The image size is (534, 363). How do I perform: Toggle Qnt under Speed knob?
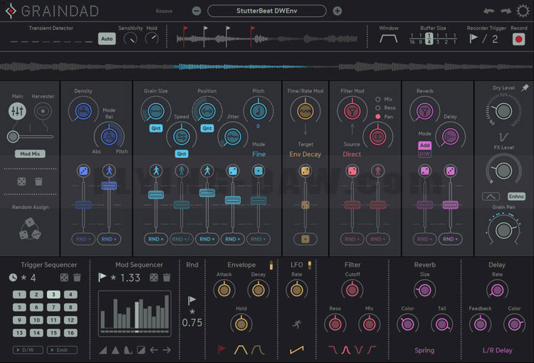click(182, 154)
